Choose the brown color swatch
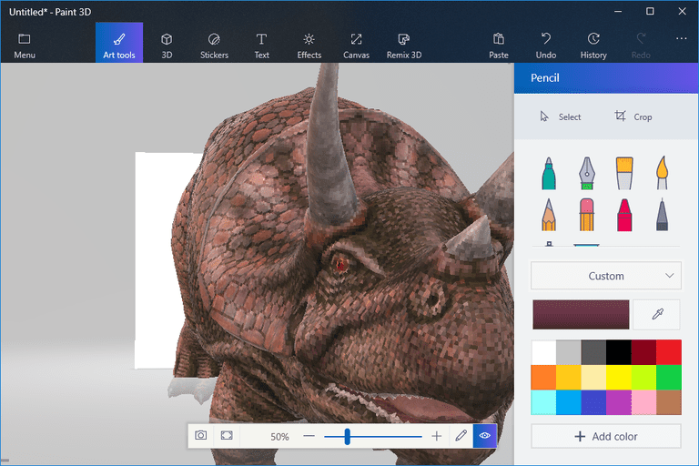The image size is (699, 466). [669, 402]
